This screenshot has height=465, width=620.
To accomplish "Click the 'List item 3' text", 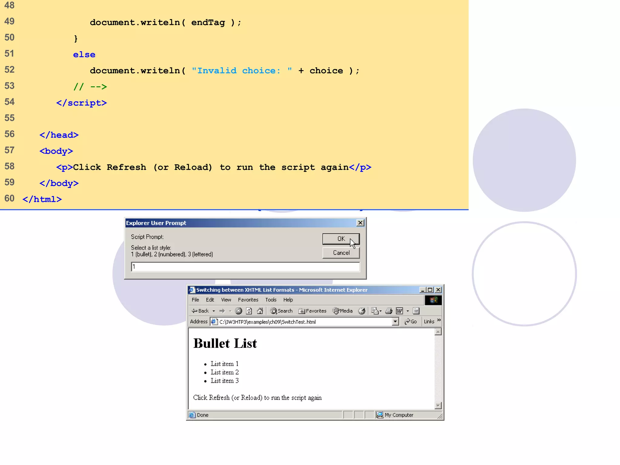I will click(225, 381).
